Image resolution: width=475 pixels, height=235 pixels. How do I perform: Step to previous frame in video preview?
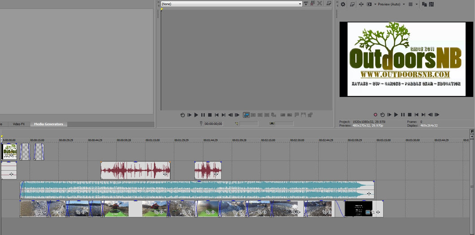pos(430,115)
